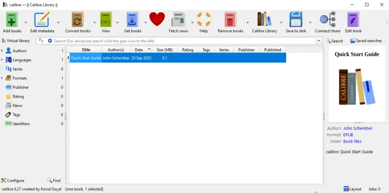The height and width of the screenshot is (193, 389).
Task: Click row number 1 header
Action: tap(68, 58)
